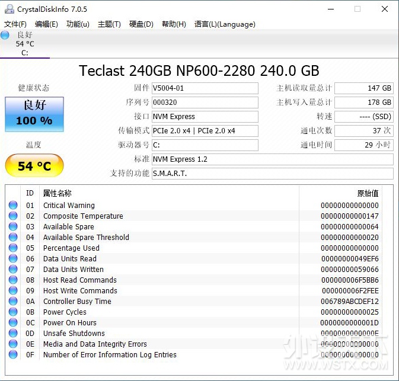Open the 文件(F) menu

pyautogui.click(x=15, y=24)
